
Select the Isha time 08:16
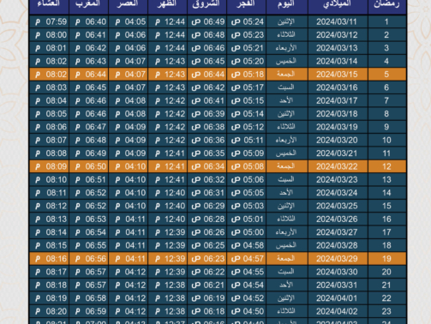click(x=49, y=259)
